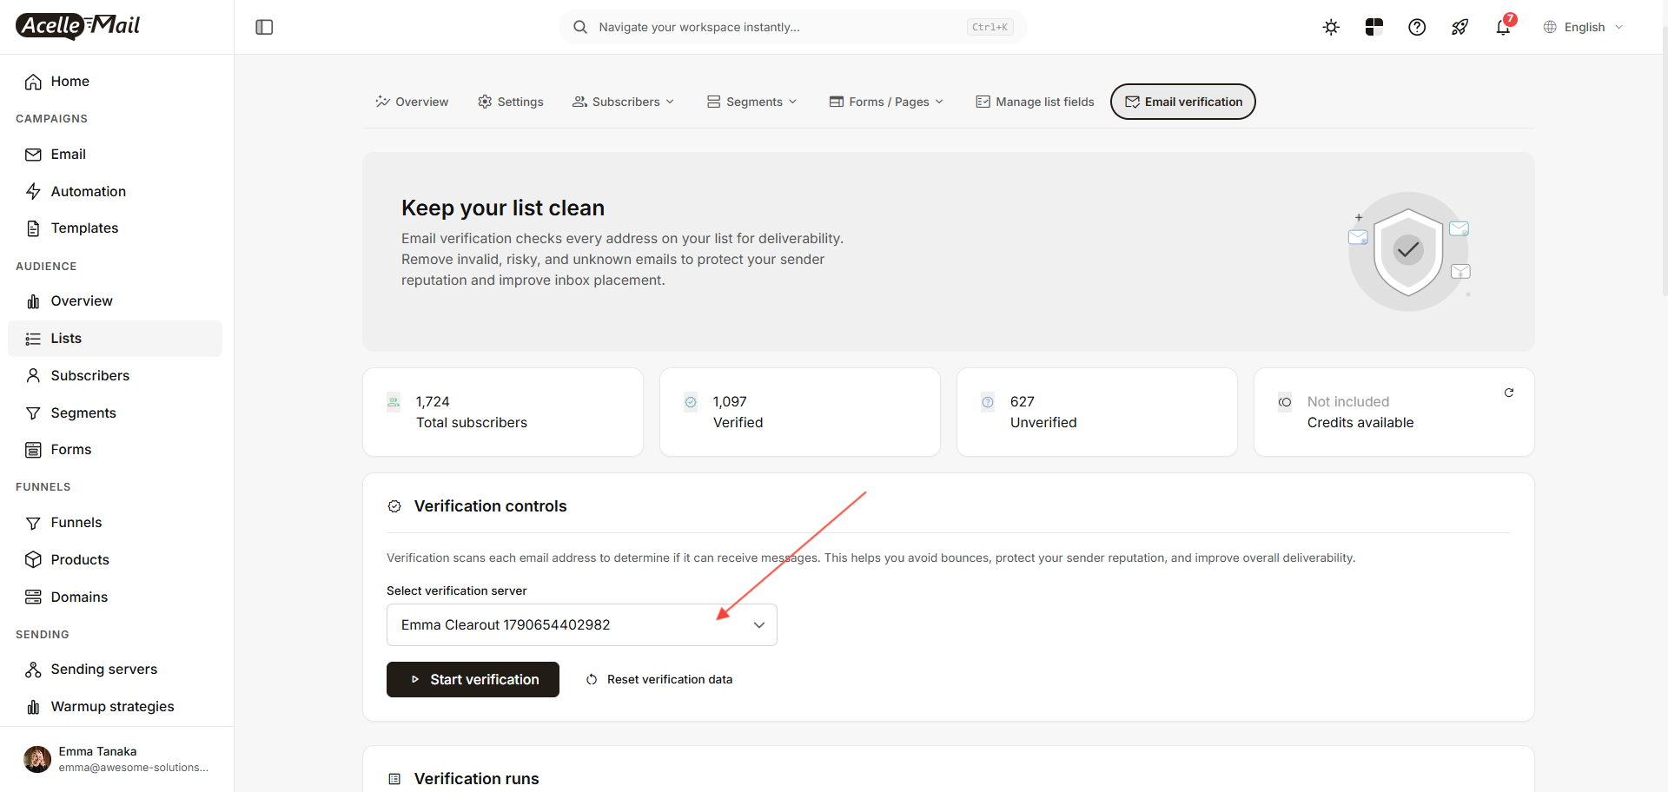Open the apps grid icon in header
1668x792 pixels.
click(1373, 27)
